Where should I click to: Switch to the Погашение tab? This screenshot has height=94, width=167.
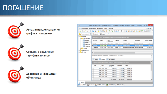pos(111,59)
